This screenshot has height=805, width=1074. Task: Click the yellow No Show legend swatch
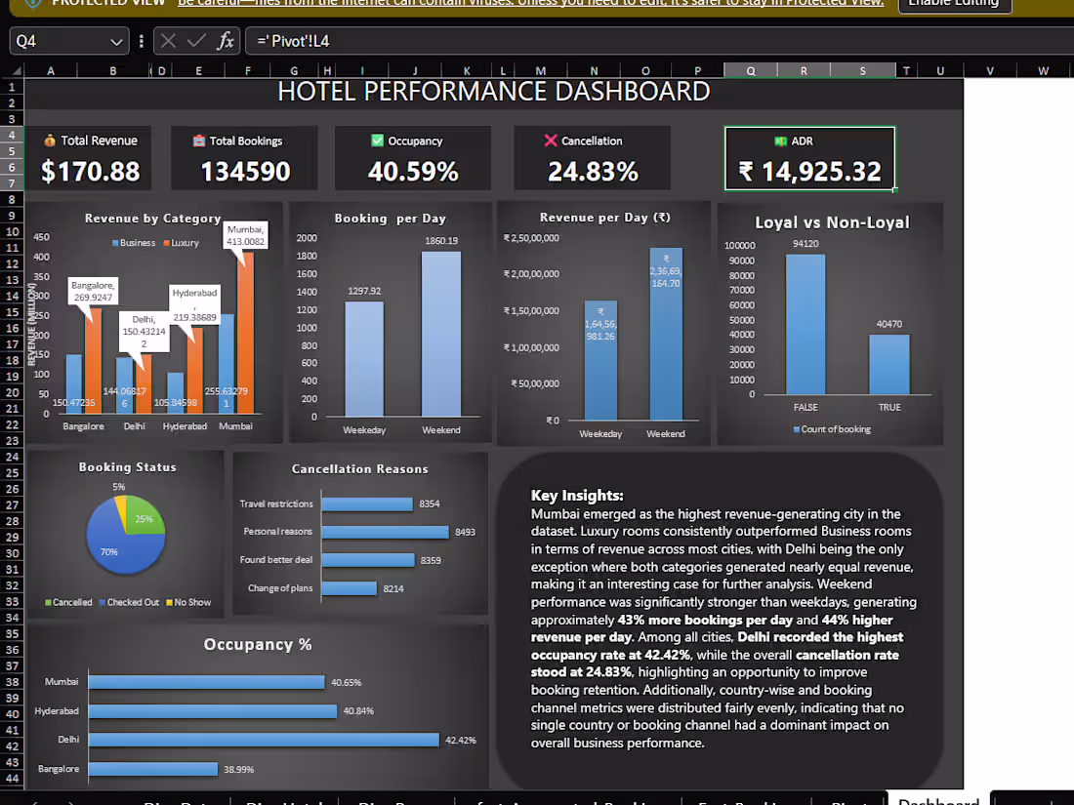click(169, 602)
